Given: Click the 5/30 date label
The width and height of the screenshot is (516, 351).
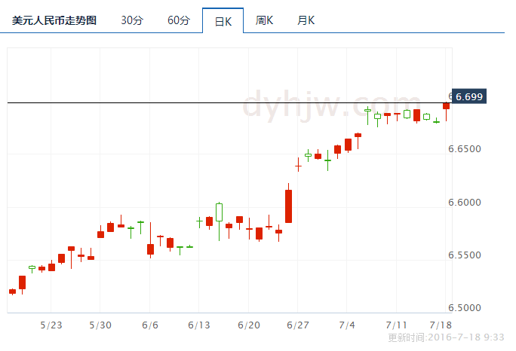Looking at the screenshot, I should pyautogui.click(x=100, y=325).
